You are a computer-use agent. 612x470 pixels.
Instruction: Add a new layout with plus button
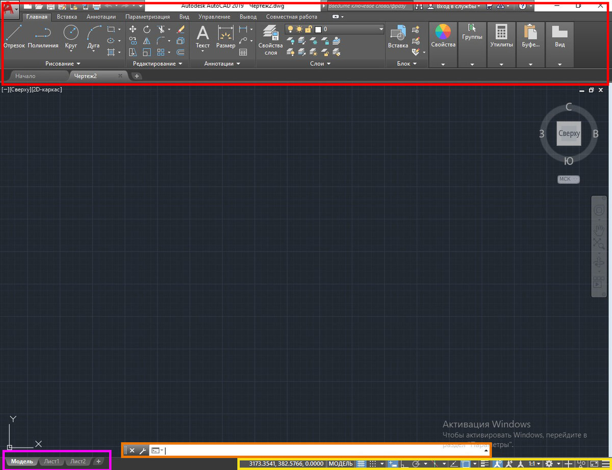98,461
